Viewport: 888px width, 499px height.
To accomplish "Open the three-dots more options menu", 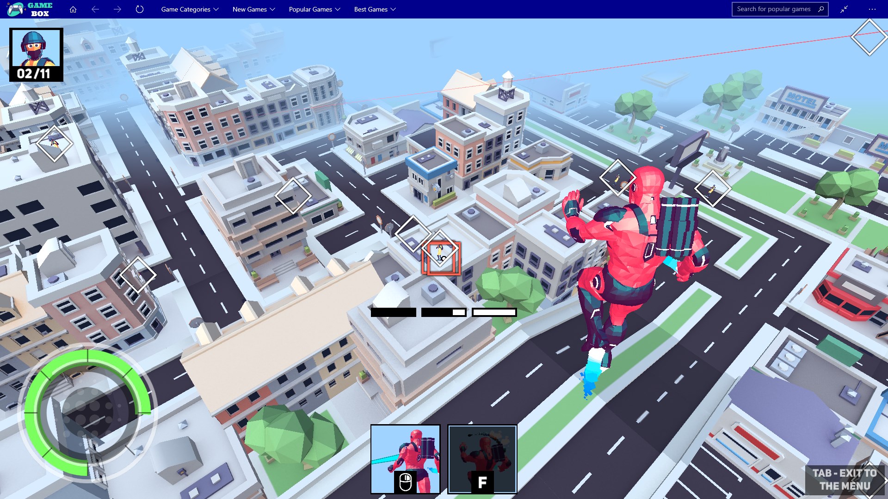I will click(x=872, y=9).
